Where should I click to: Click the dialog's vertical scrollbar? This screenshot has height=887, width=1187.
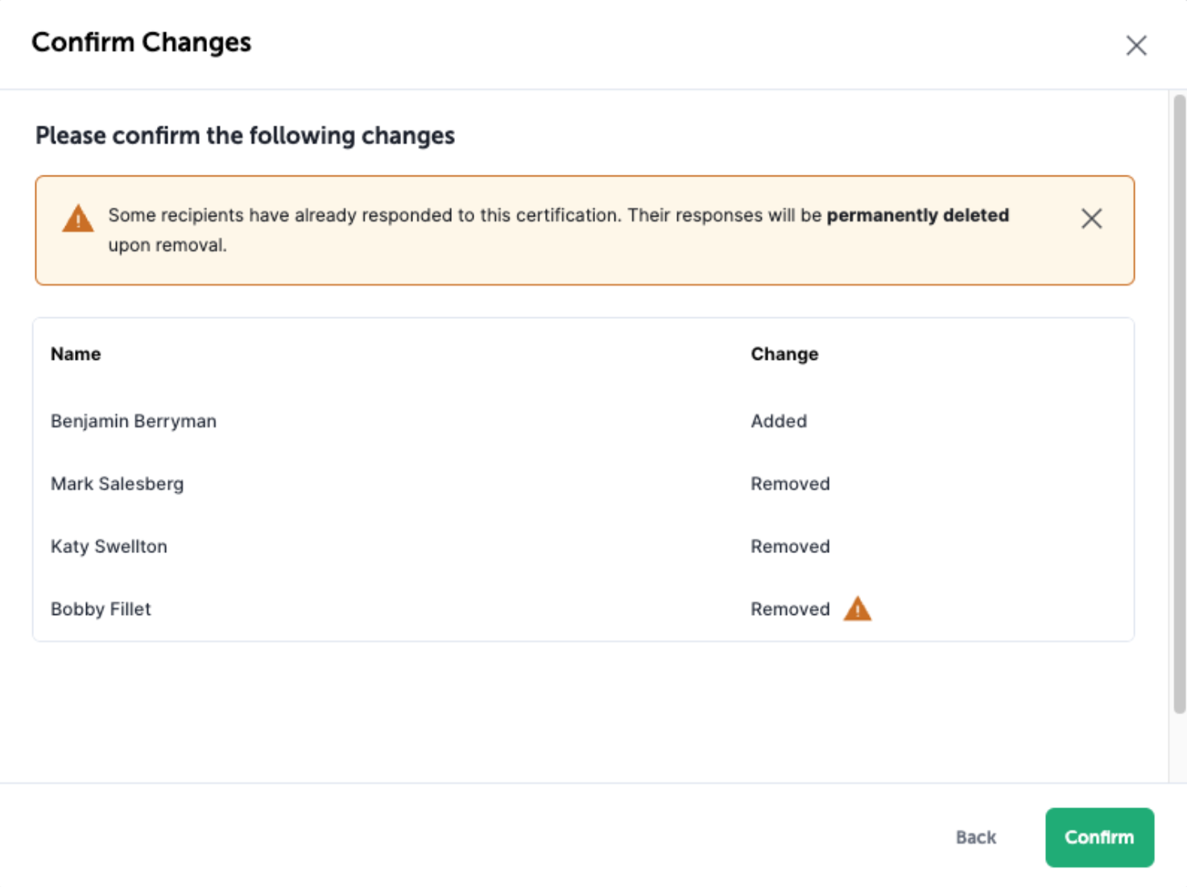[x=1179, y=402]
